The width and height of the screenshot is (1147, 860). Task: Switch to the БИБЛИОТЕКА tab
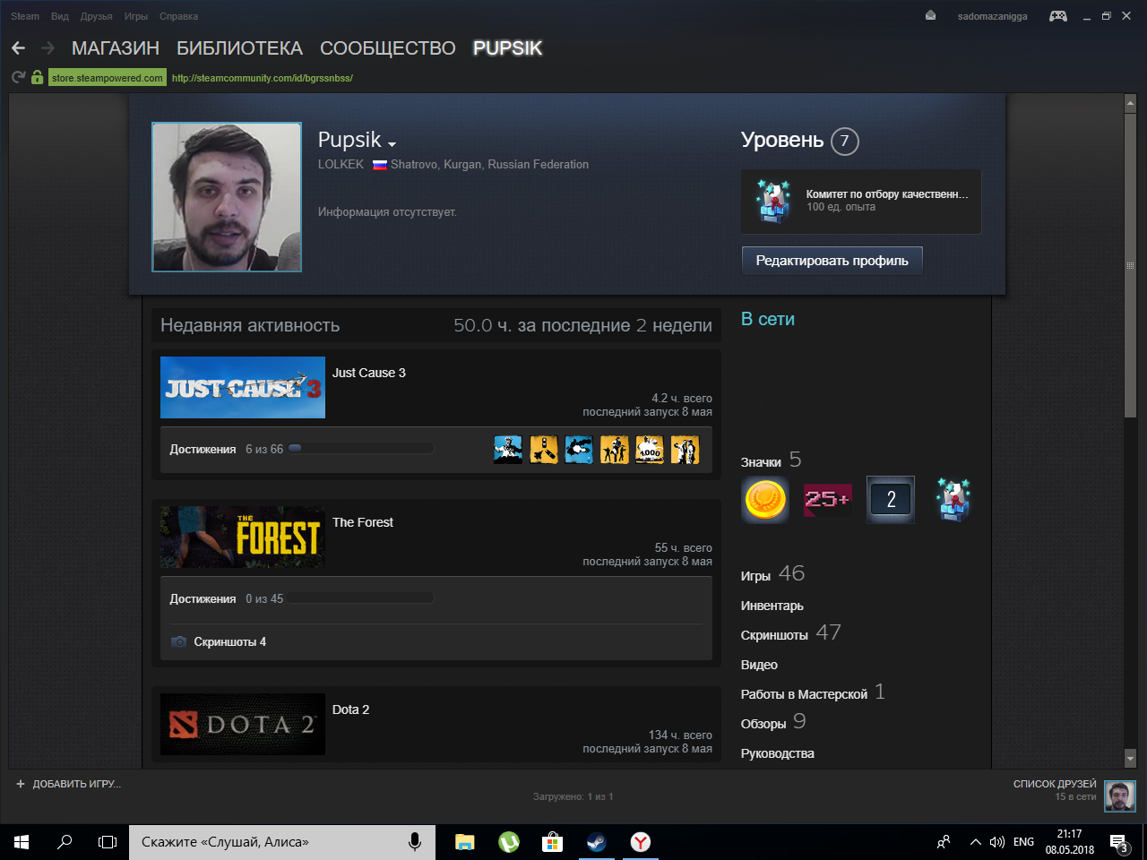tap(239, 48)
